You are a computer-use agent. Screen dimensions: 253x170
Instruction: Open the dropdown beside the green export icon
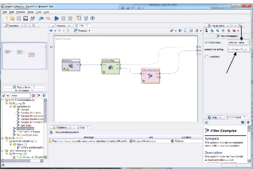point(201,31)
